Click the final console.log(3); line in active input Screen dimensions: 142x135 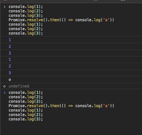coord(26,119)
